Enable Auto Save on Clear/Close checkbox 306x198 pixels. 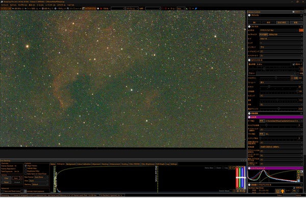click(25, 174)
